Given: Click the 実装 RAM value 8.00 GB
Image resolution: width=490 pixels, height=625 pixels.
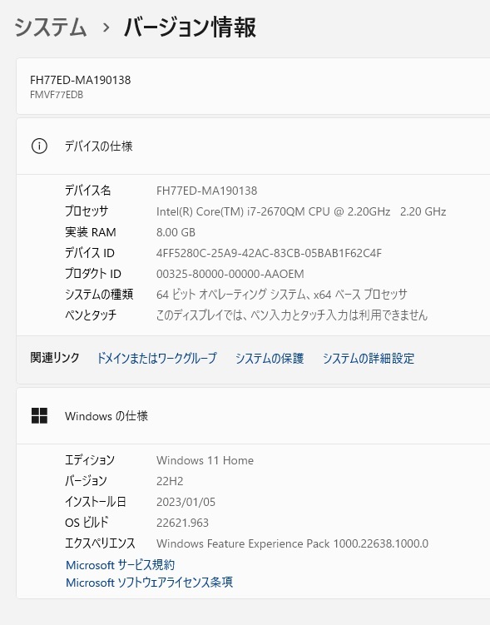Looking at the screenshot, I should (x=176, y=232).
